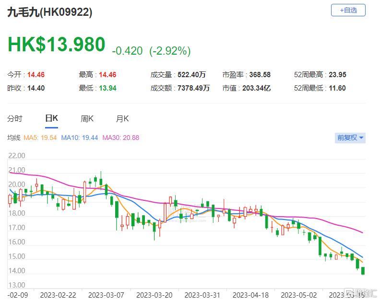The width and height of the screenshot is (380, 301).
Task: Click the 13.00 price axis label
Action: [17, 285]
